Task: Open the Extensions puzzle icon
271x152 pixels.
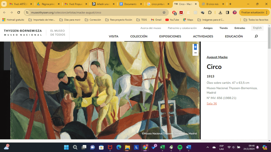Action: pyautogui.click(x=210, y=12)
